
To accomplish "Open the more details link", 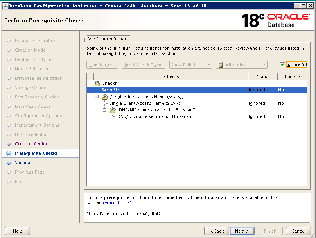I will [117, 203].
